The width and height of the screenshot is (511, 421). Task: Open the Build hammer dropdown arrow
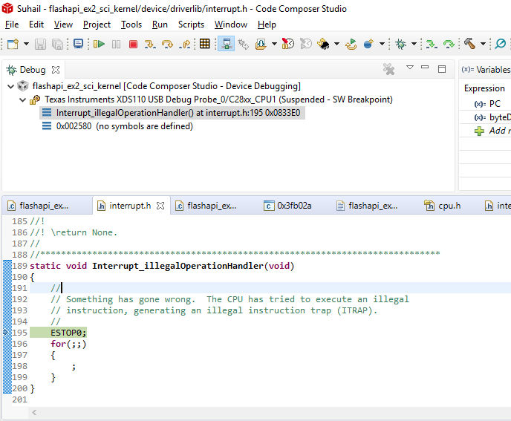click(x=483, y=44)
